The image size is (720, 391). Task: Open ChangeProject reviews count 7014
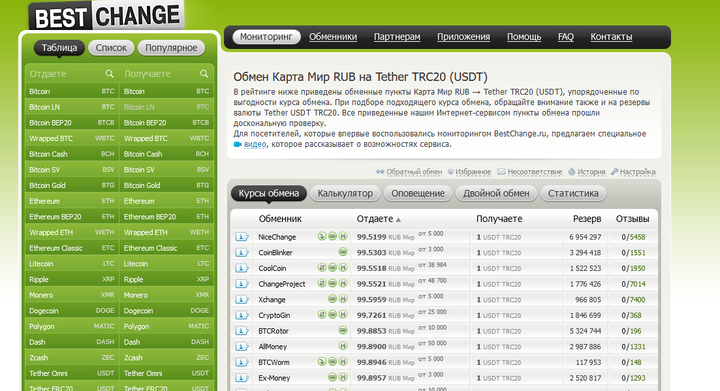click(x=637, y=284)
